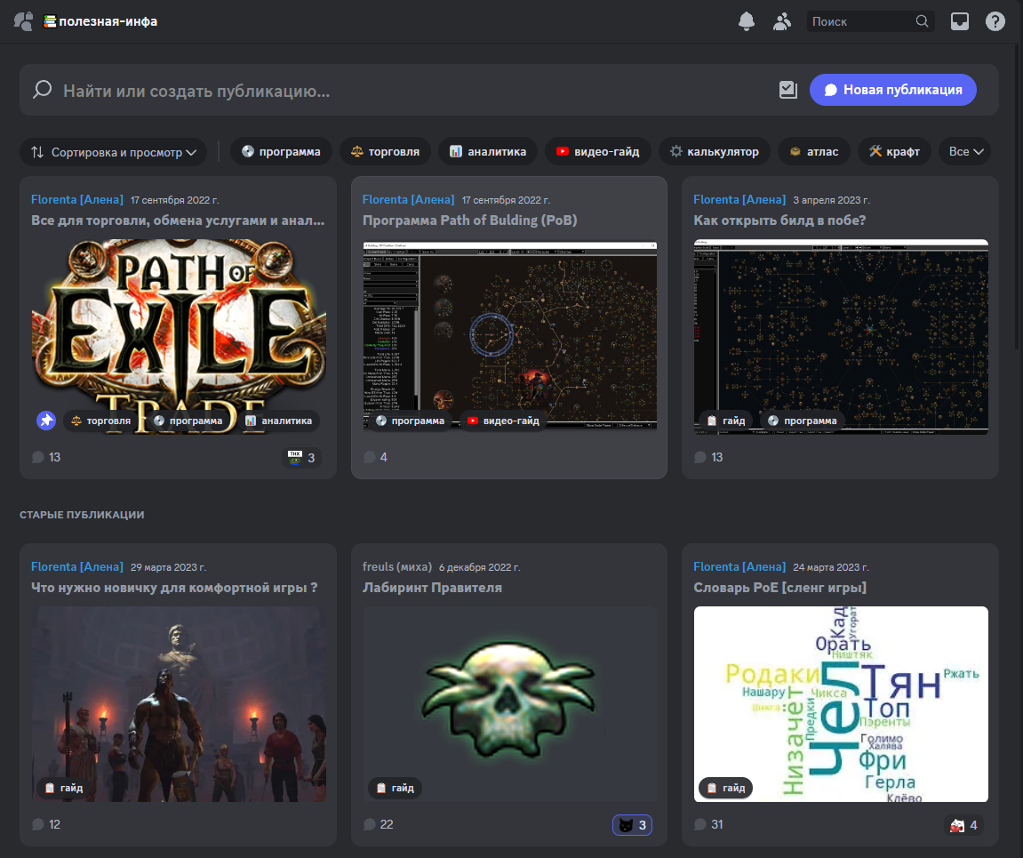Click гайд tag on dictionary post card
The height and width of the screenshot is (858, 1023).
click(725, 788)
